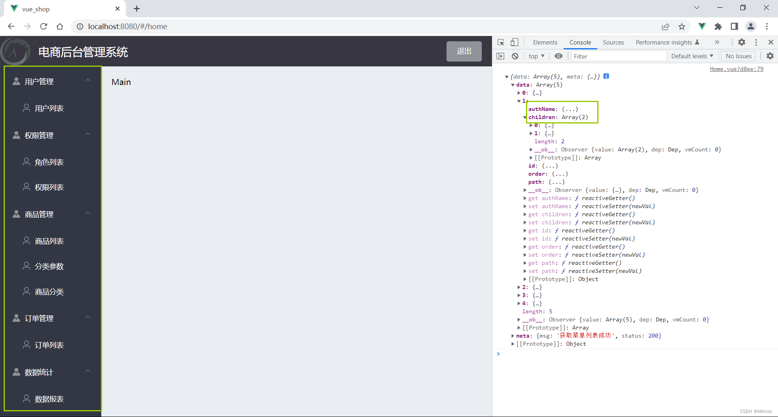Bookmark this page with star icon
Viewport: 778px width, 417px height.
[x=682, y=26]
